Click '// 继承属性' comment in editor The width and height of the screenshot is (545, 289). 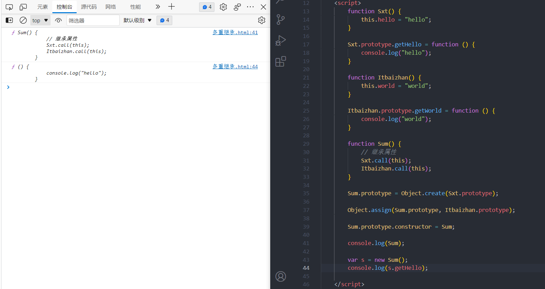click(x=379, y=152)
